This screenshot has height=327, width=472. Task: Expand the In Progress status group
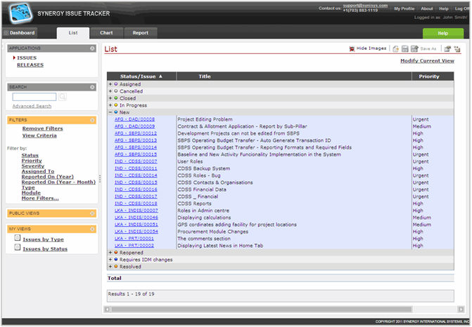110,105
